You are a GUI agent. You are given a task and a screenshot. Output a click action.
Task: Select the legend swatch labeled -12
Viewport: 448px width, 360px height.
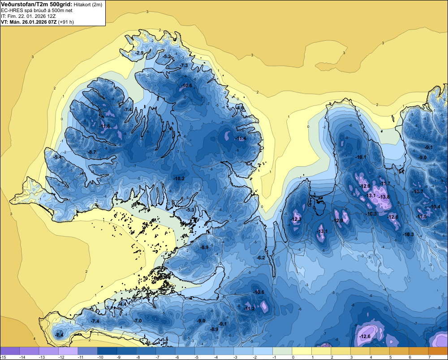coord(68,351)
